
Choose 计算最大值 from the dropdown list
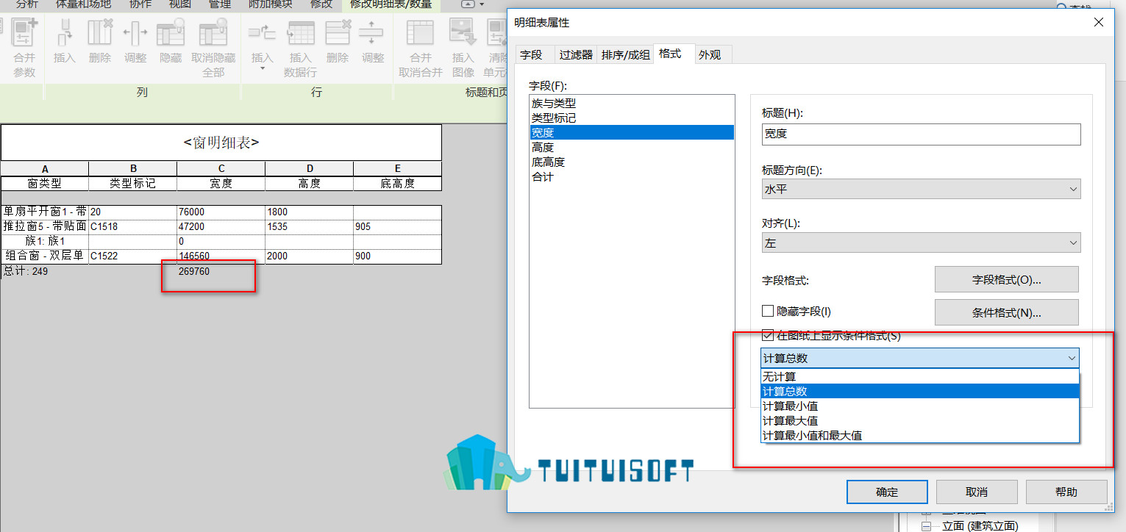(920, 421)
